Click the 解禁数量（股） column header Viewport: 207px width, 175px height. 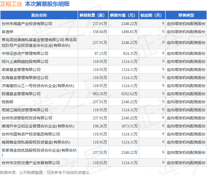93,15
